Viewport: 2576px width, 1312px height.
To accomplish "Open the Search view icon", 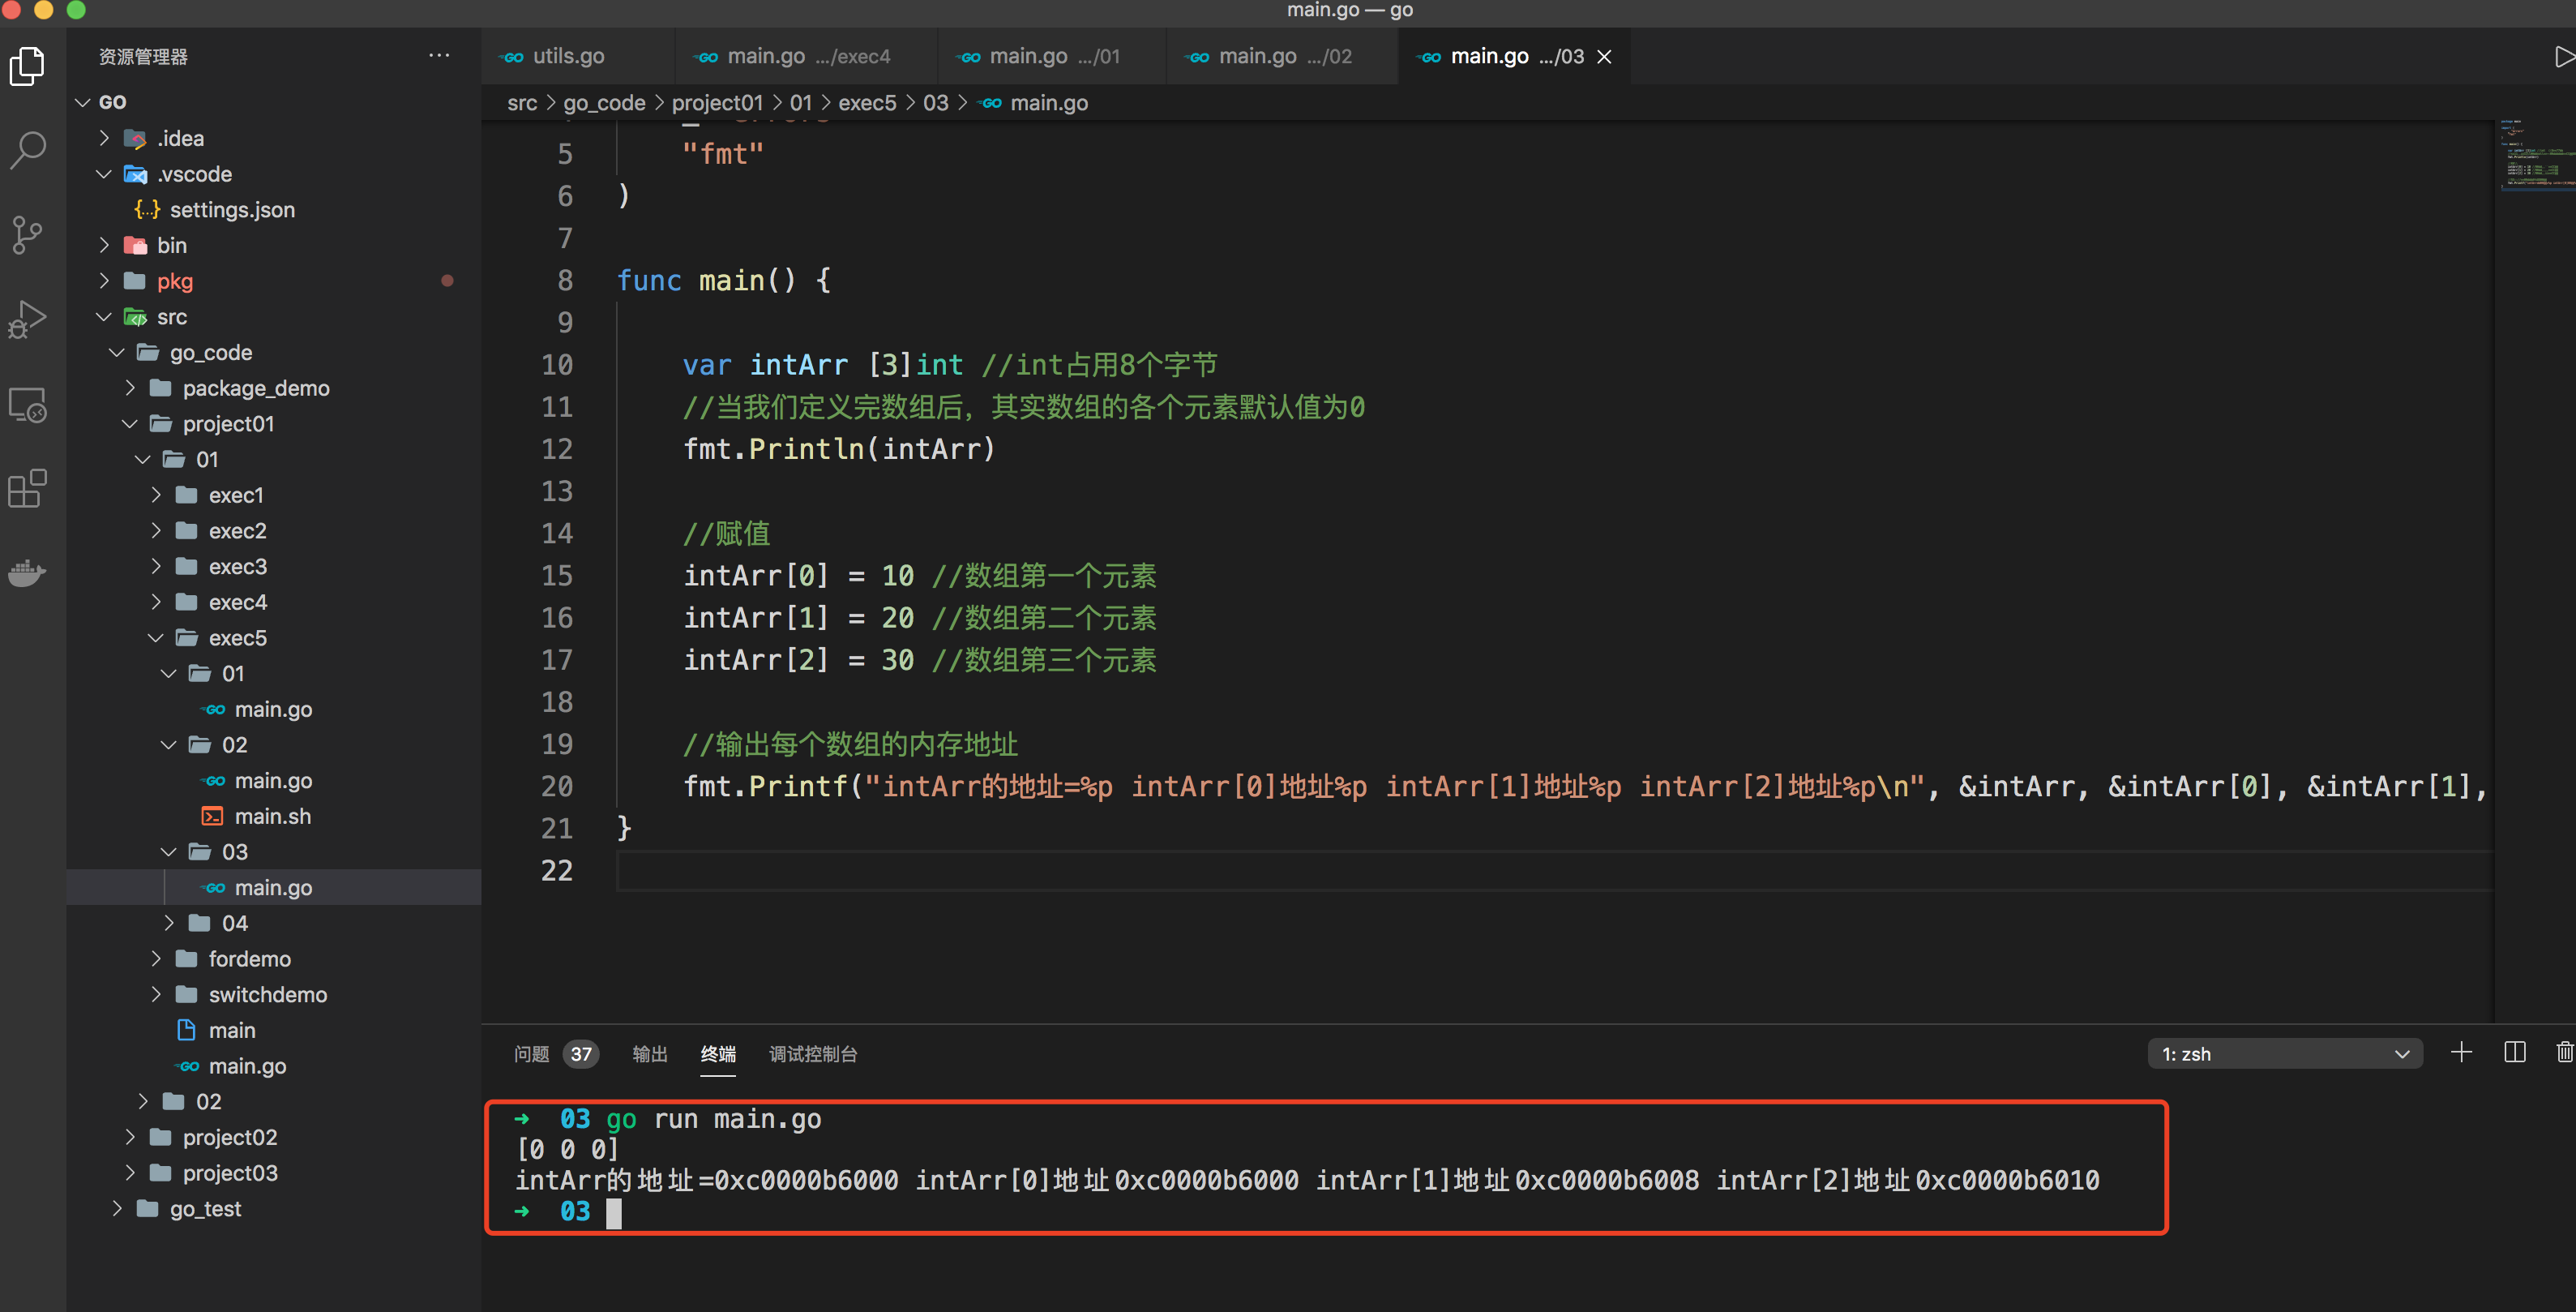I will pyautogui.click(x=27, y=150).
